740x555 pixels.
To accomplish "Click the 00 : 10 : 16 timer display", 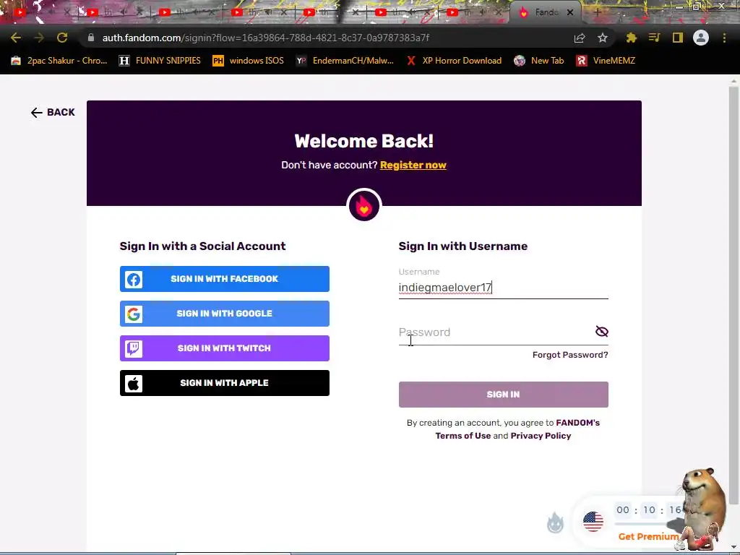I will pos(648,509).
